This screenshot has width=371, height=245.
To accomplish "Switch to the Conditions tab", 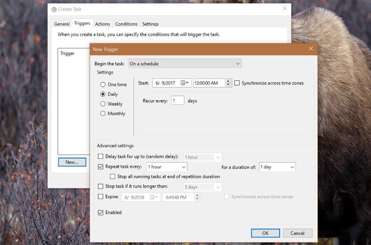I will click(126, 24).
